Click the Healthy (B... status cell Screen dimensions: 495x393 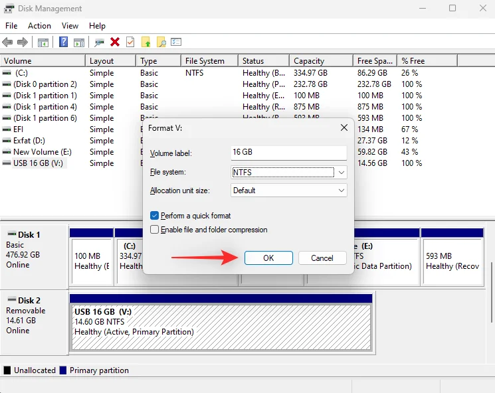pyautogui.click(x=264, y=73)
